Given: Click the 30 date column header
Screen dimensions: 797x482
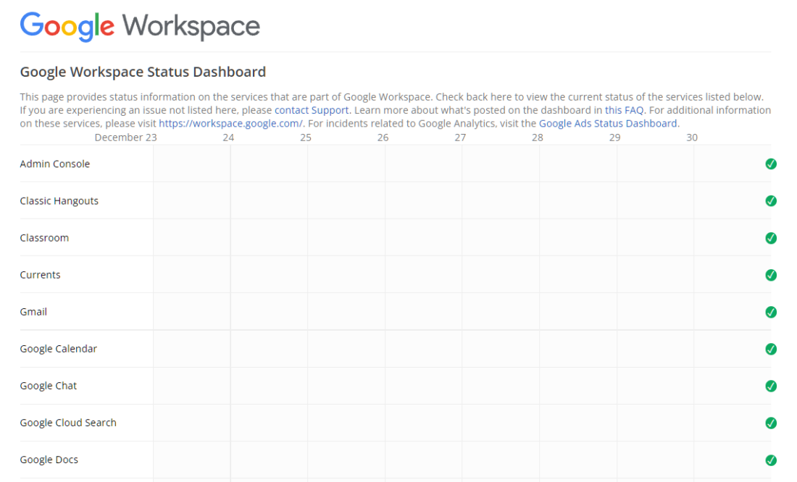Looking at the screenshot, I should coord(692,138).
